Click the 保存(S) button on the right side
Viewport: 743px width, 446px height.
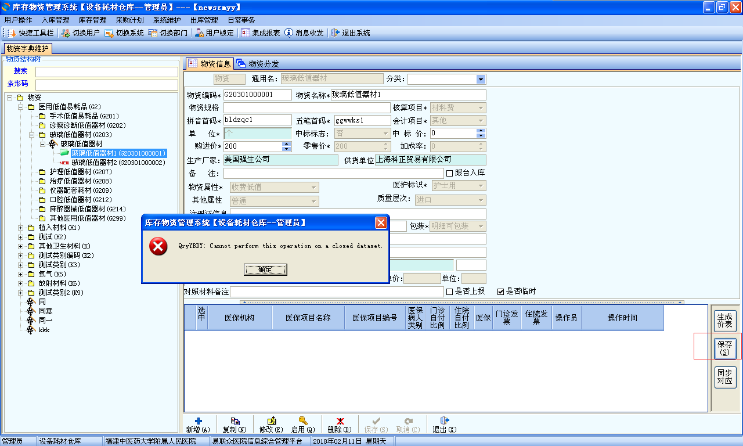pos(725,349)
